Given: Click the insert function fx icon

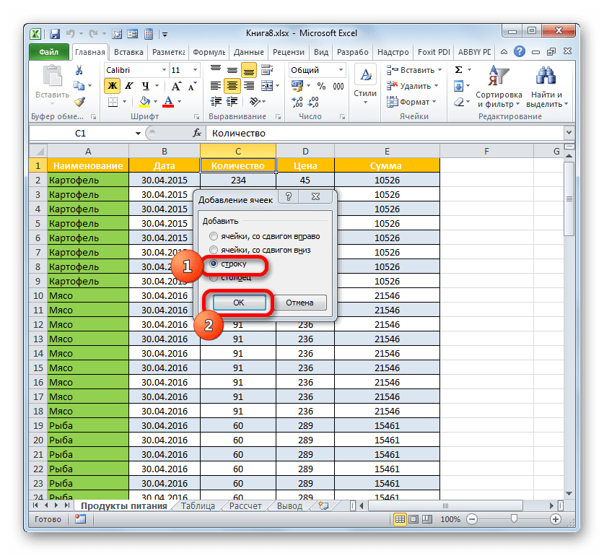Looking at the screenshot, I should click(197, 133).
